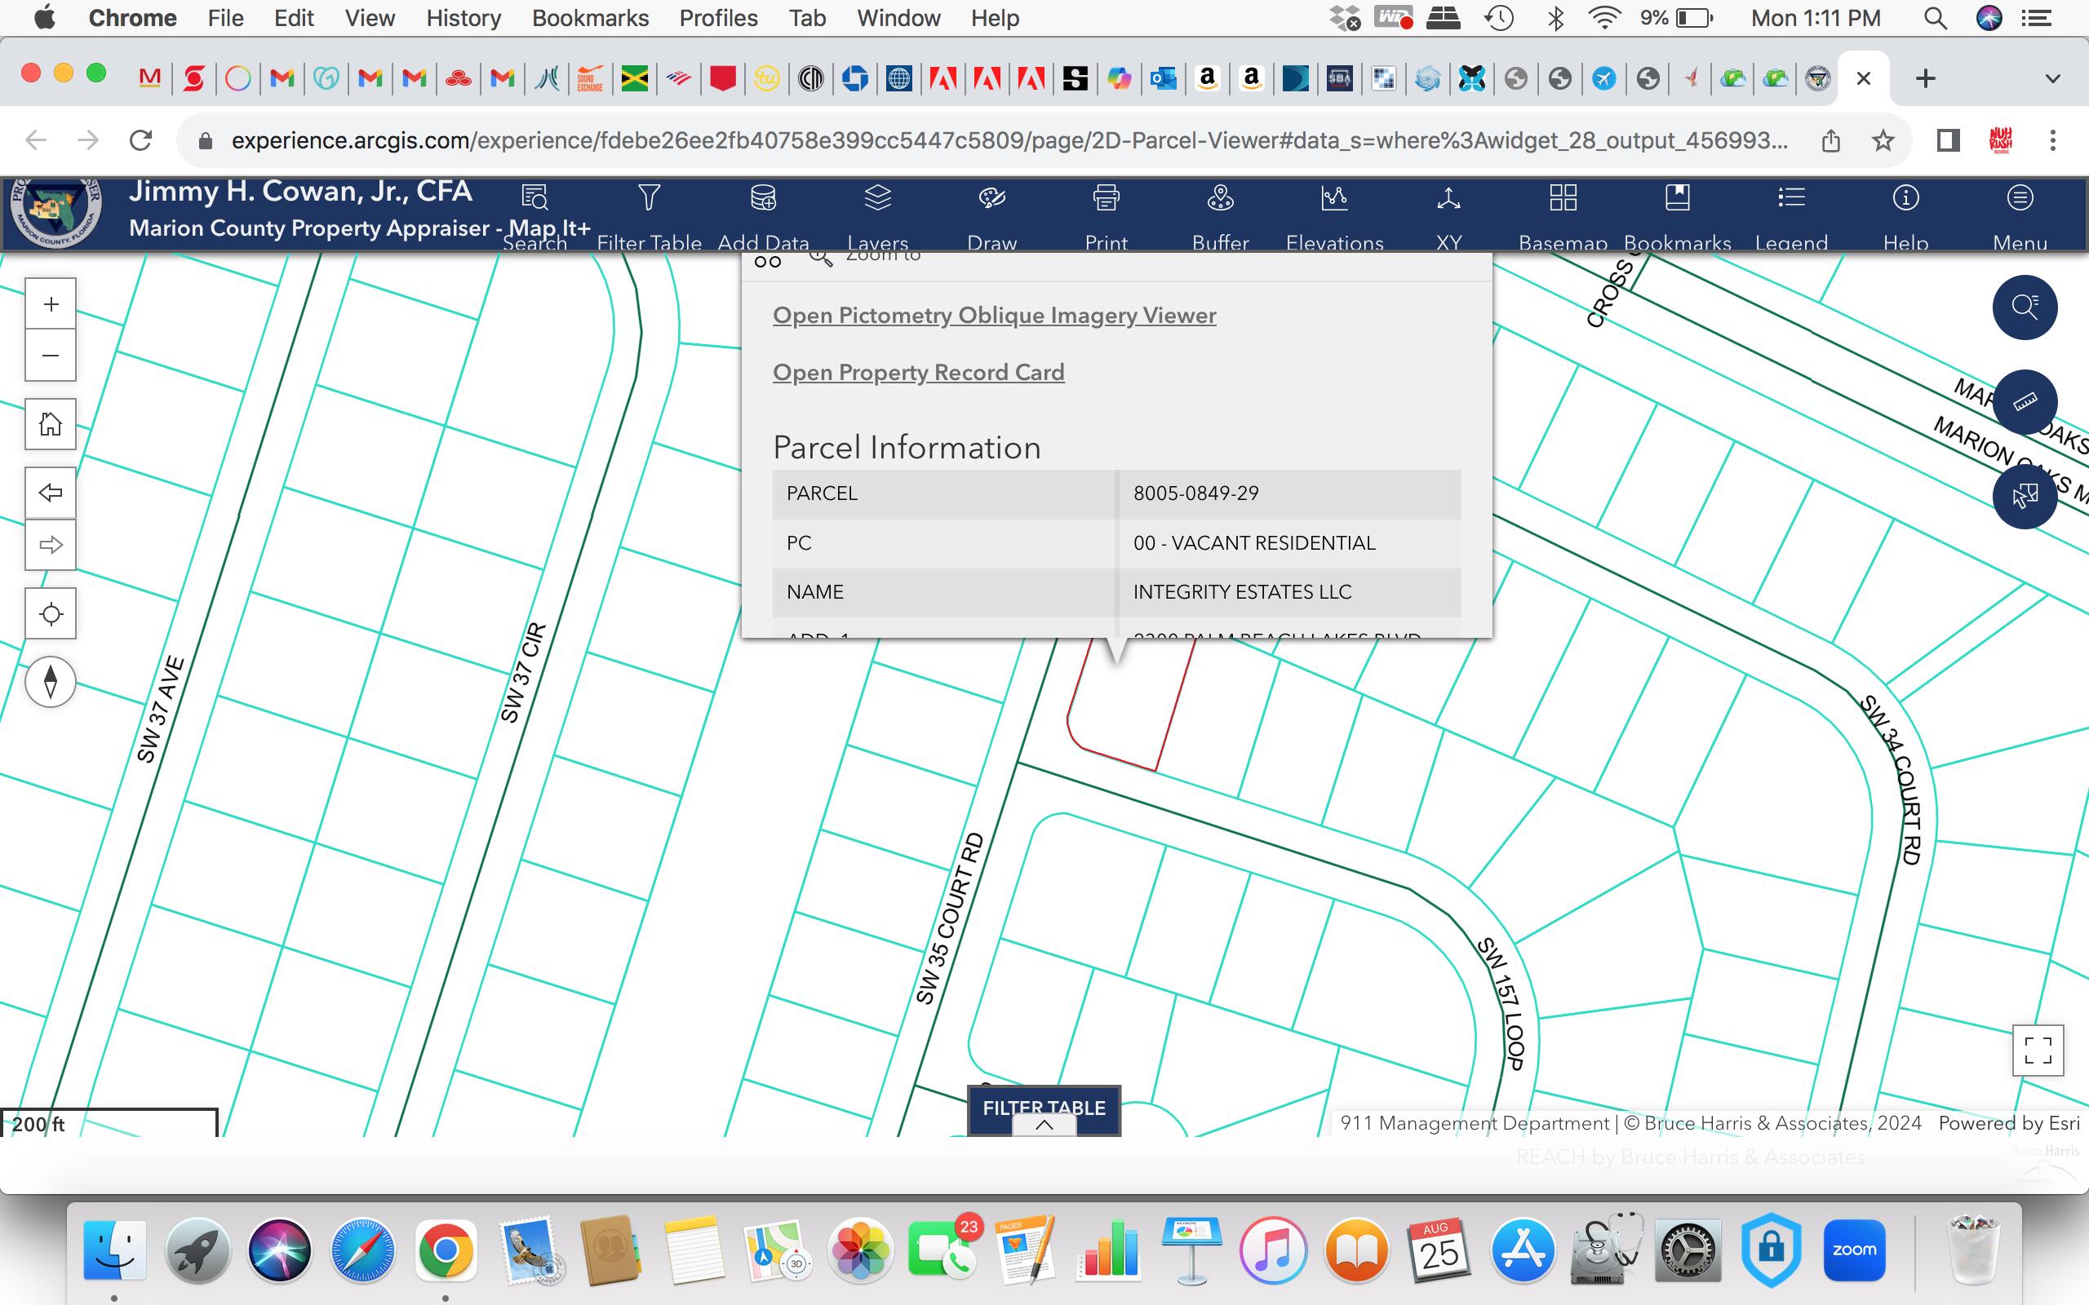
Task: Open Chrome three-dot menu
Action: (2053, 140)
